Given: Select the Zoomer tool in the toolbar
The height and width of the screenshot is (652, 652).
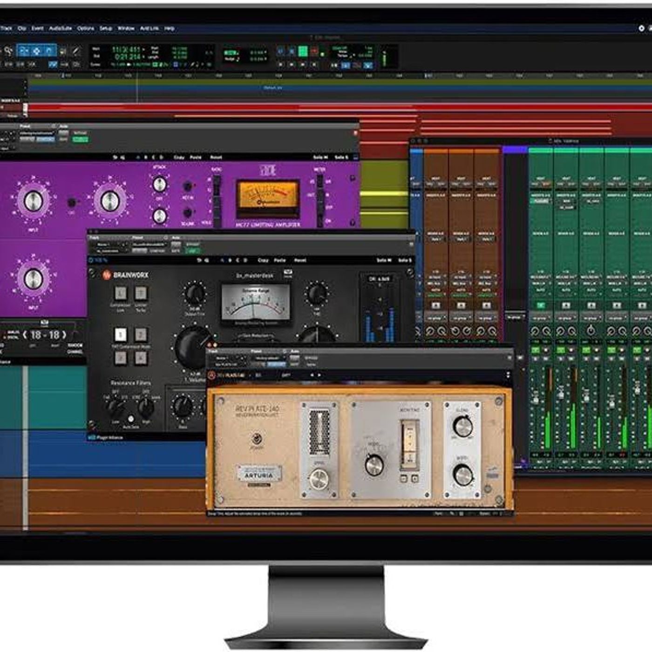Looking at the screenshot, I should point(8,51).
